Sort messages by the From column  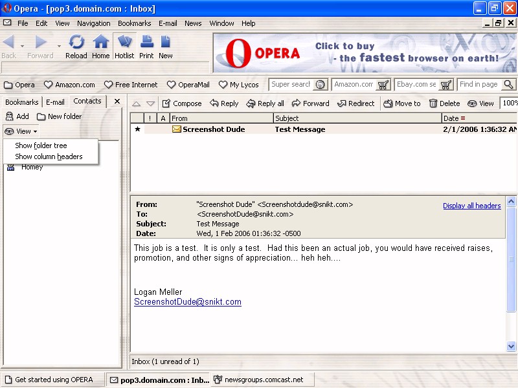pyautogui.click(x=221, y=118)
